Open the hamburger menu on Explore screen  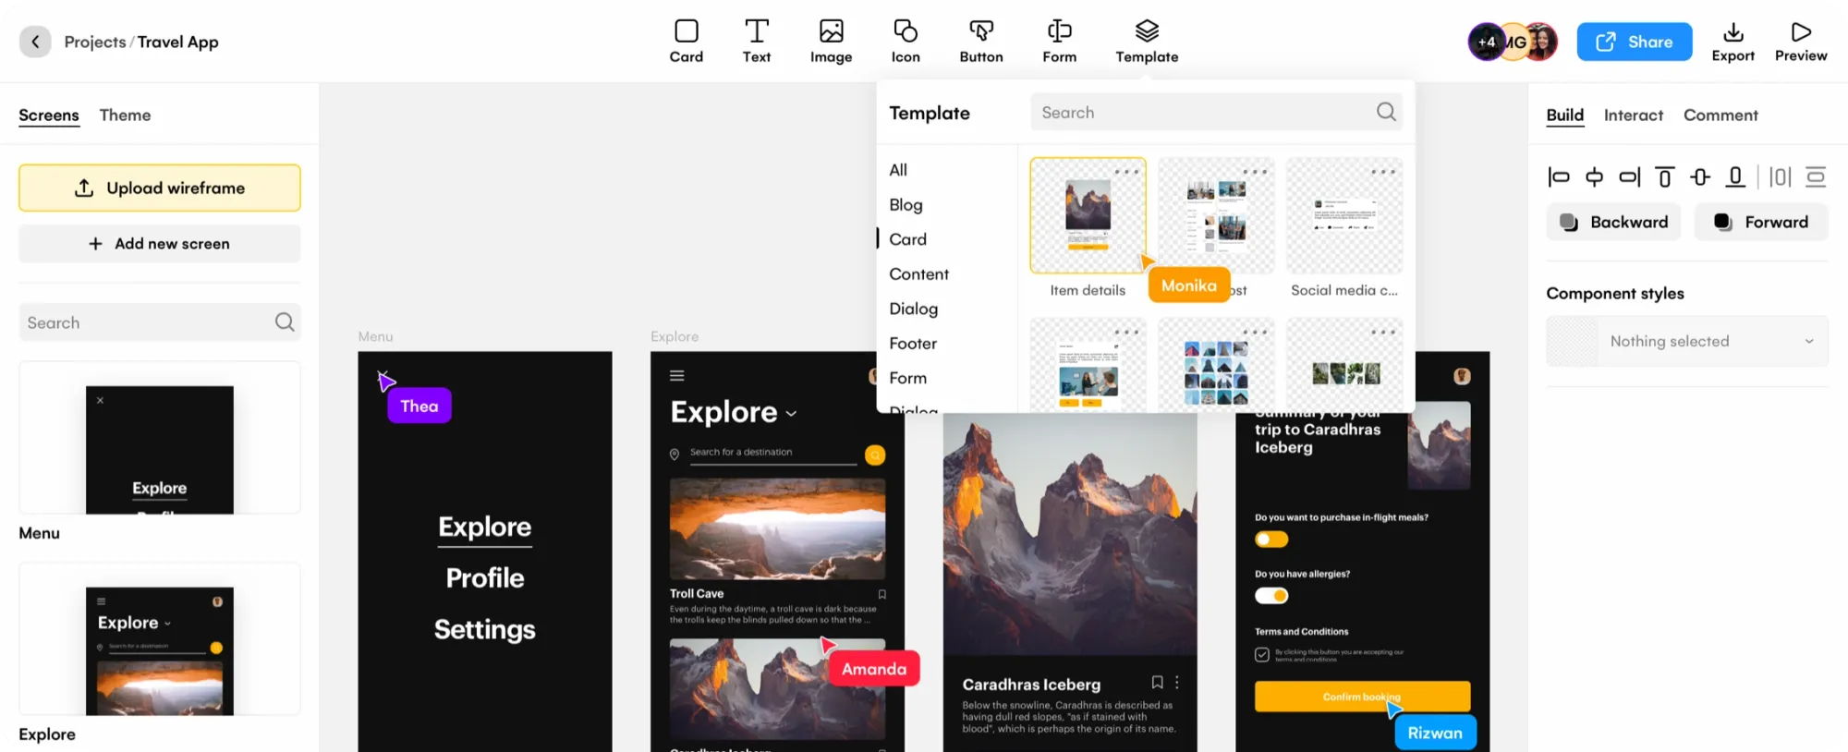677,376
